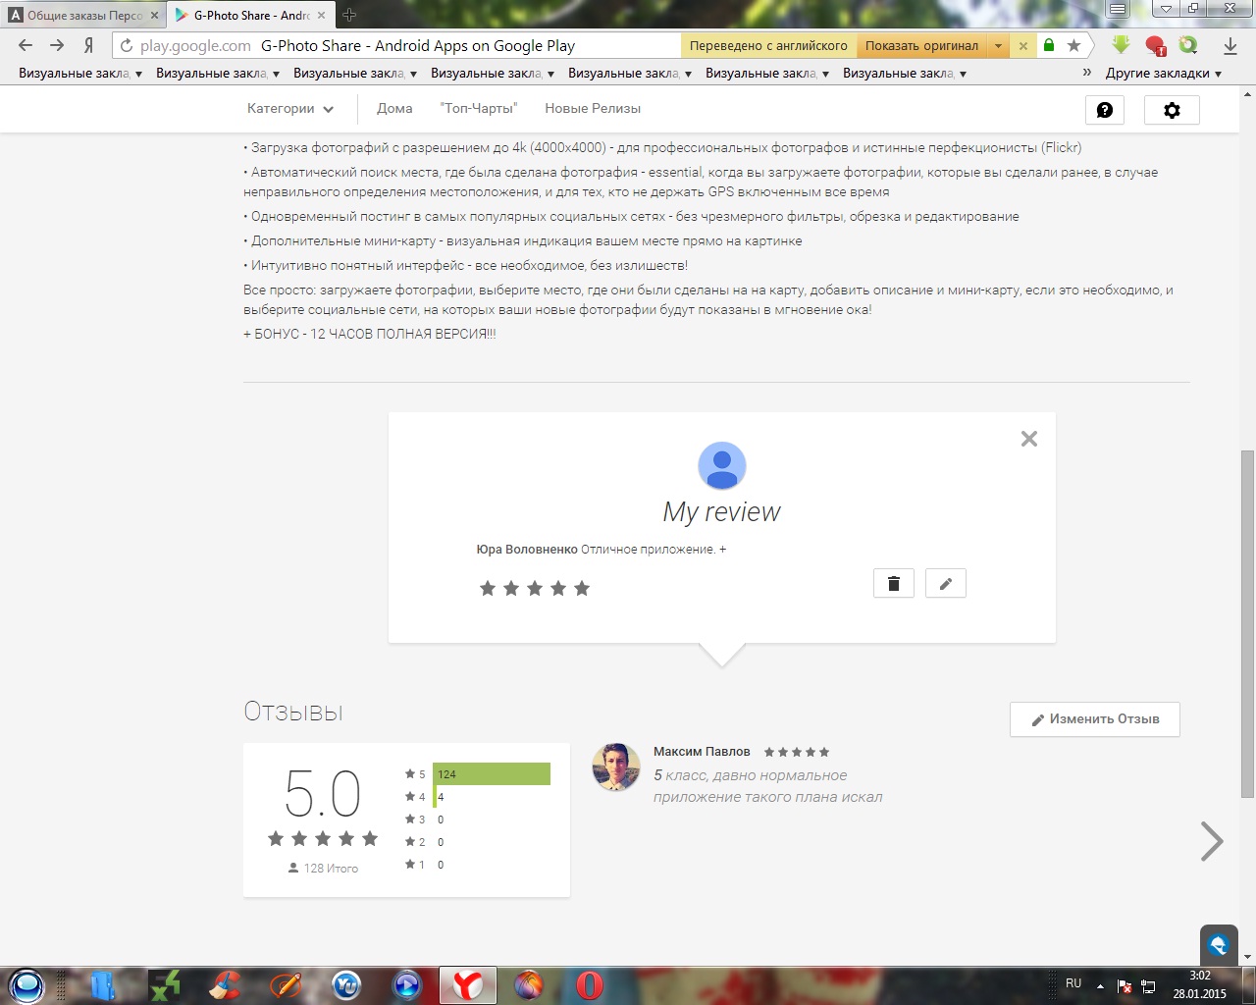This screenshot has height=1005, width=1256.
Task: Open the Дома menu item
Action: tap(394, 109)
